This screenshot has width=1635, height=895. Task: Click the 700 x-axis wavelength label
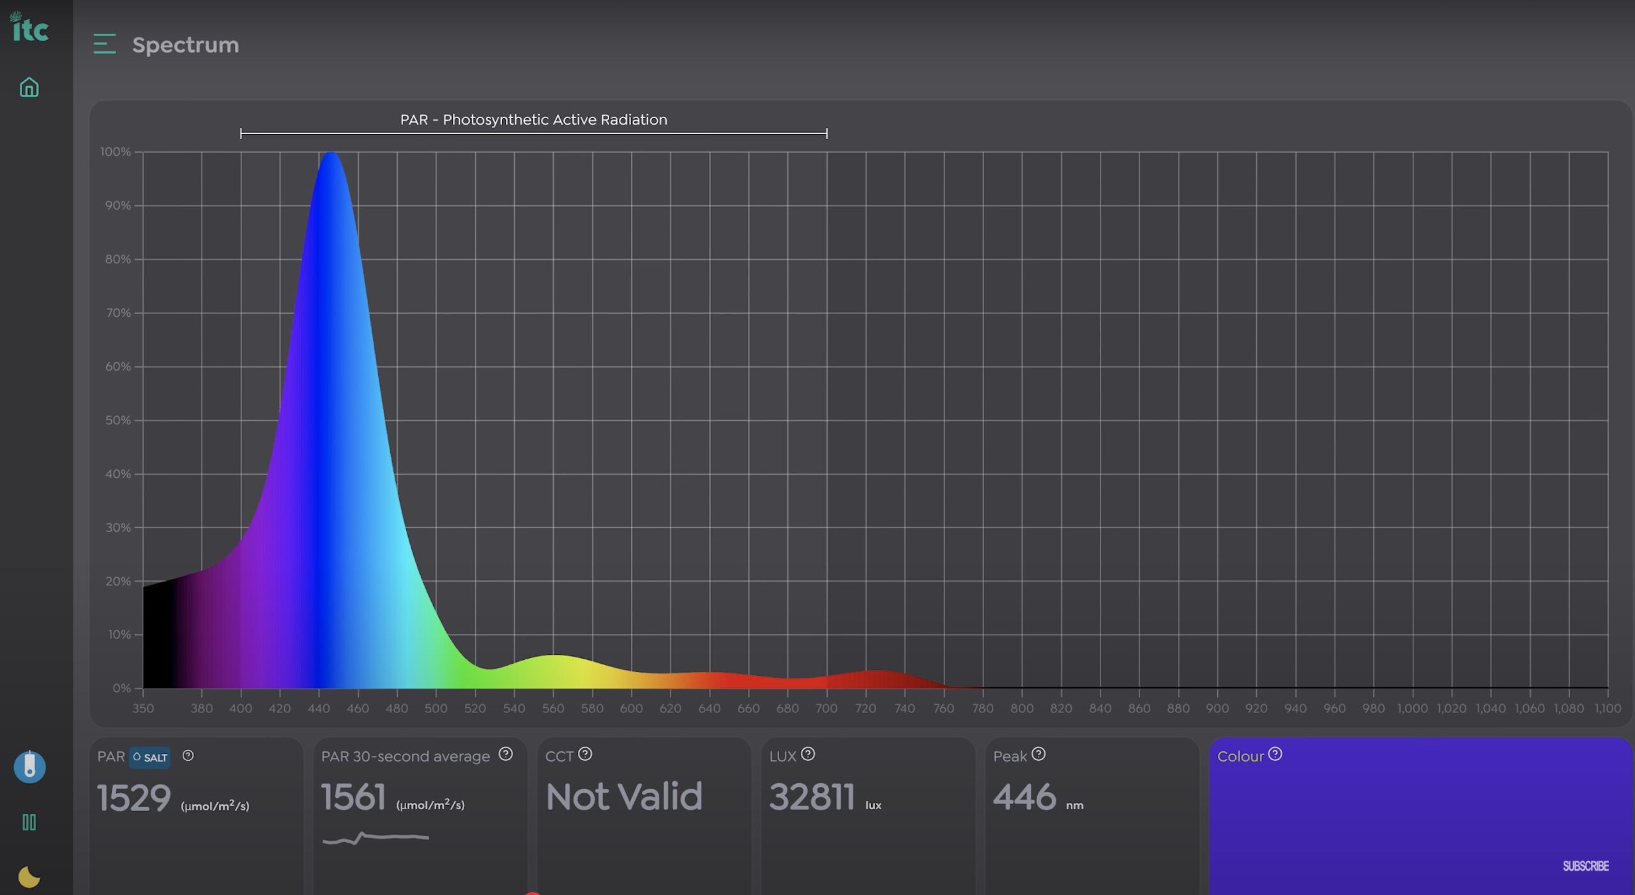(x=826, y=708)
